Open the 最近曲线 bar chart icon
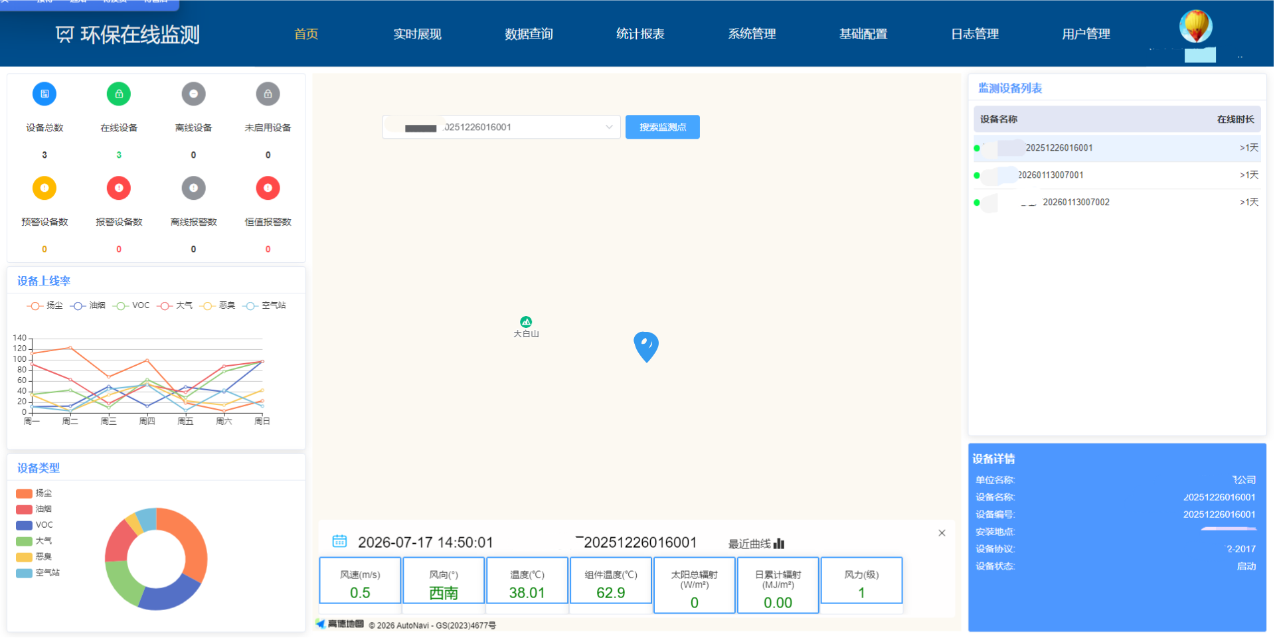The image size is (1275, 638). tap(779, 544)
